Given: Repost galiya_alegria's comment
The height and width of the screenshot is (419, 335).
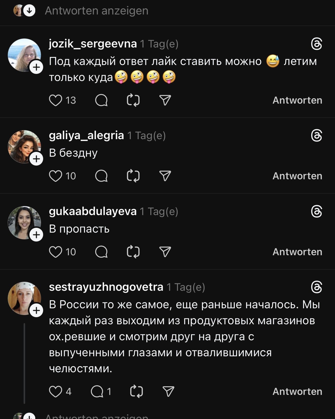Looking at the screenshot, I should [133, 176].
